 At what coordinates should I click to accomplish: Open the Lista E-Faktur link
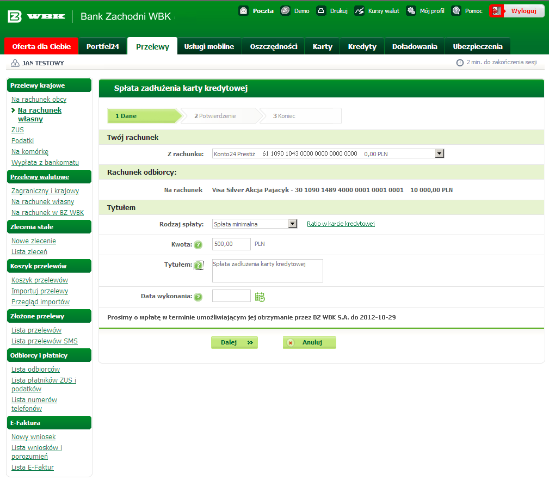[33, 467]
